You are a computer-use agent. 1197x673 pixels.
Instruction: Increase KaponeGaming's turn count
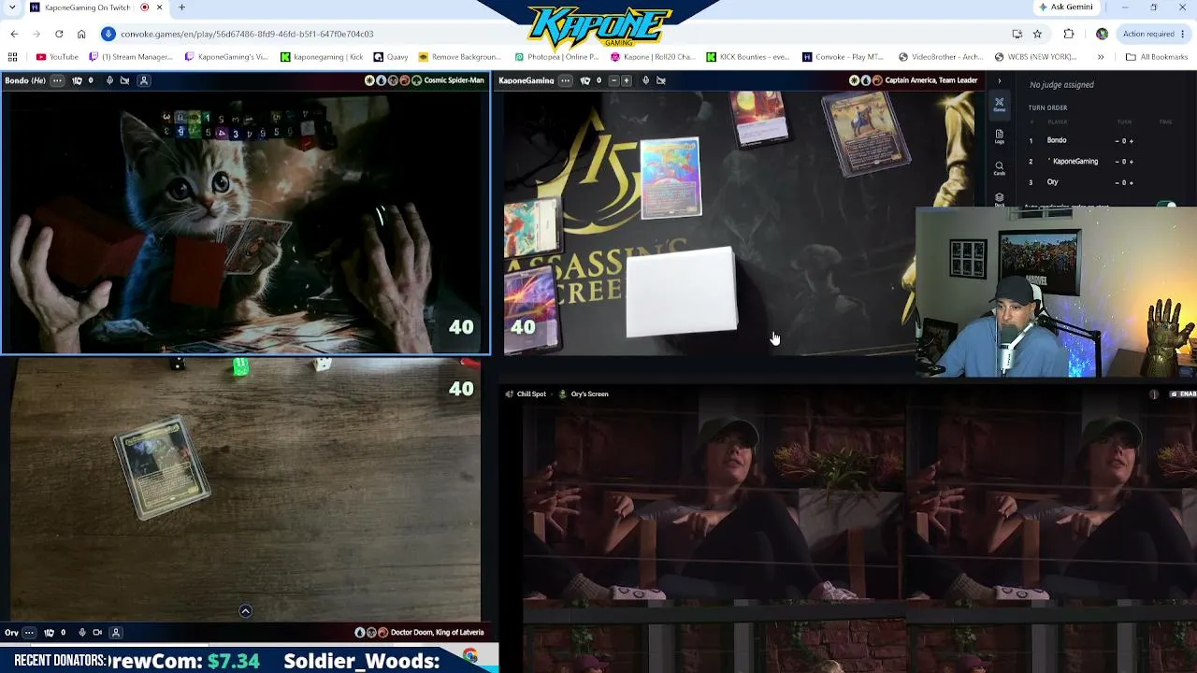click(x=1131, y=162)
